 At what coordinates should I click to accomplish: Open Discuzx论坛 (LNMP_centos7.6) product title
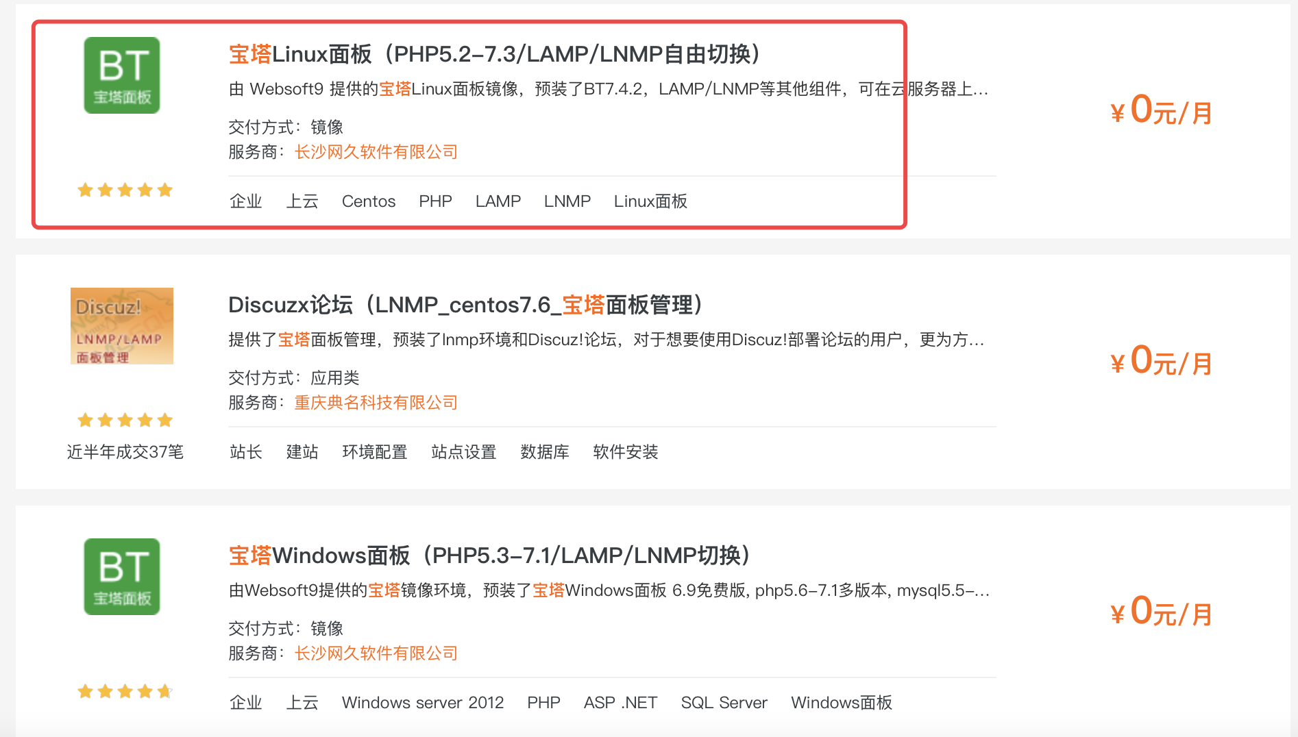click(466, 305)
